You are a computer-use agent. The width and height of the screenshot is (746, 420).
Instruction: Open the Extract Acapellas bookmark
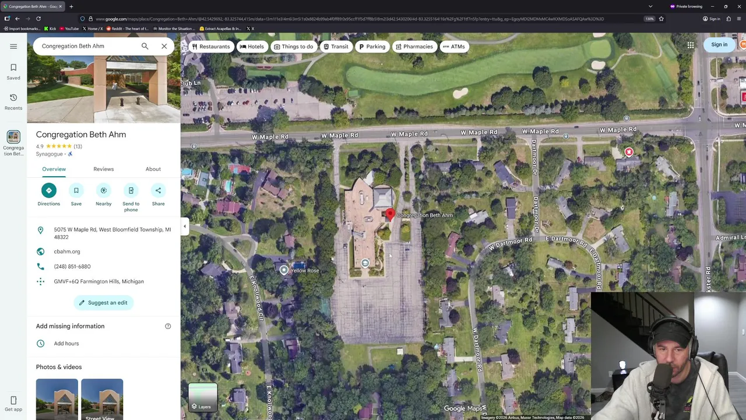click(220, 29)
